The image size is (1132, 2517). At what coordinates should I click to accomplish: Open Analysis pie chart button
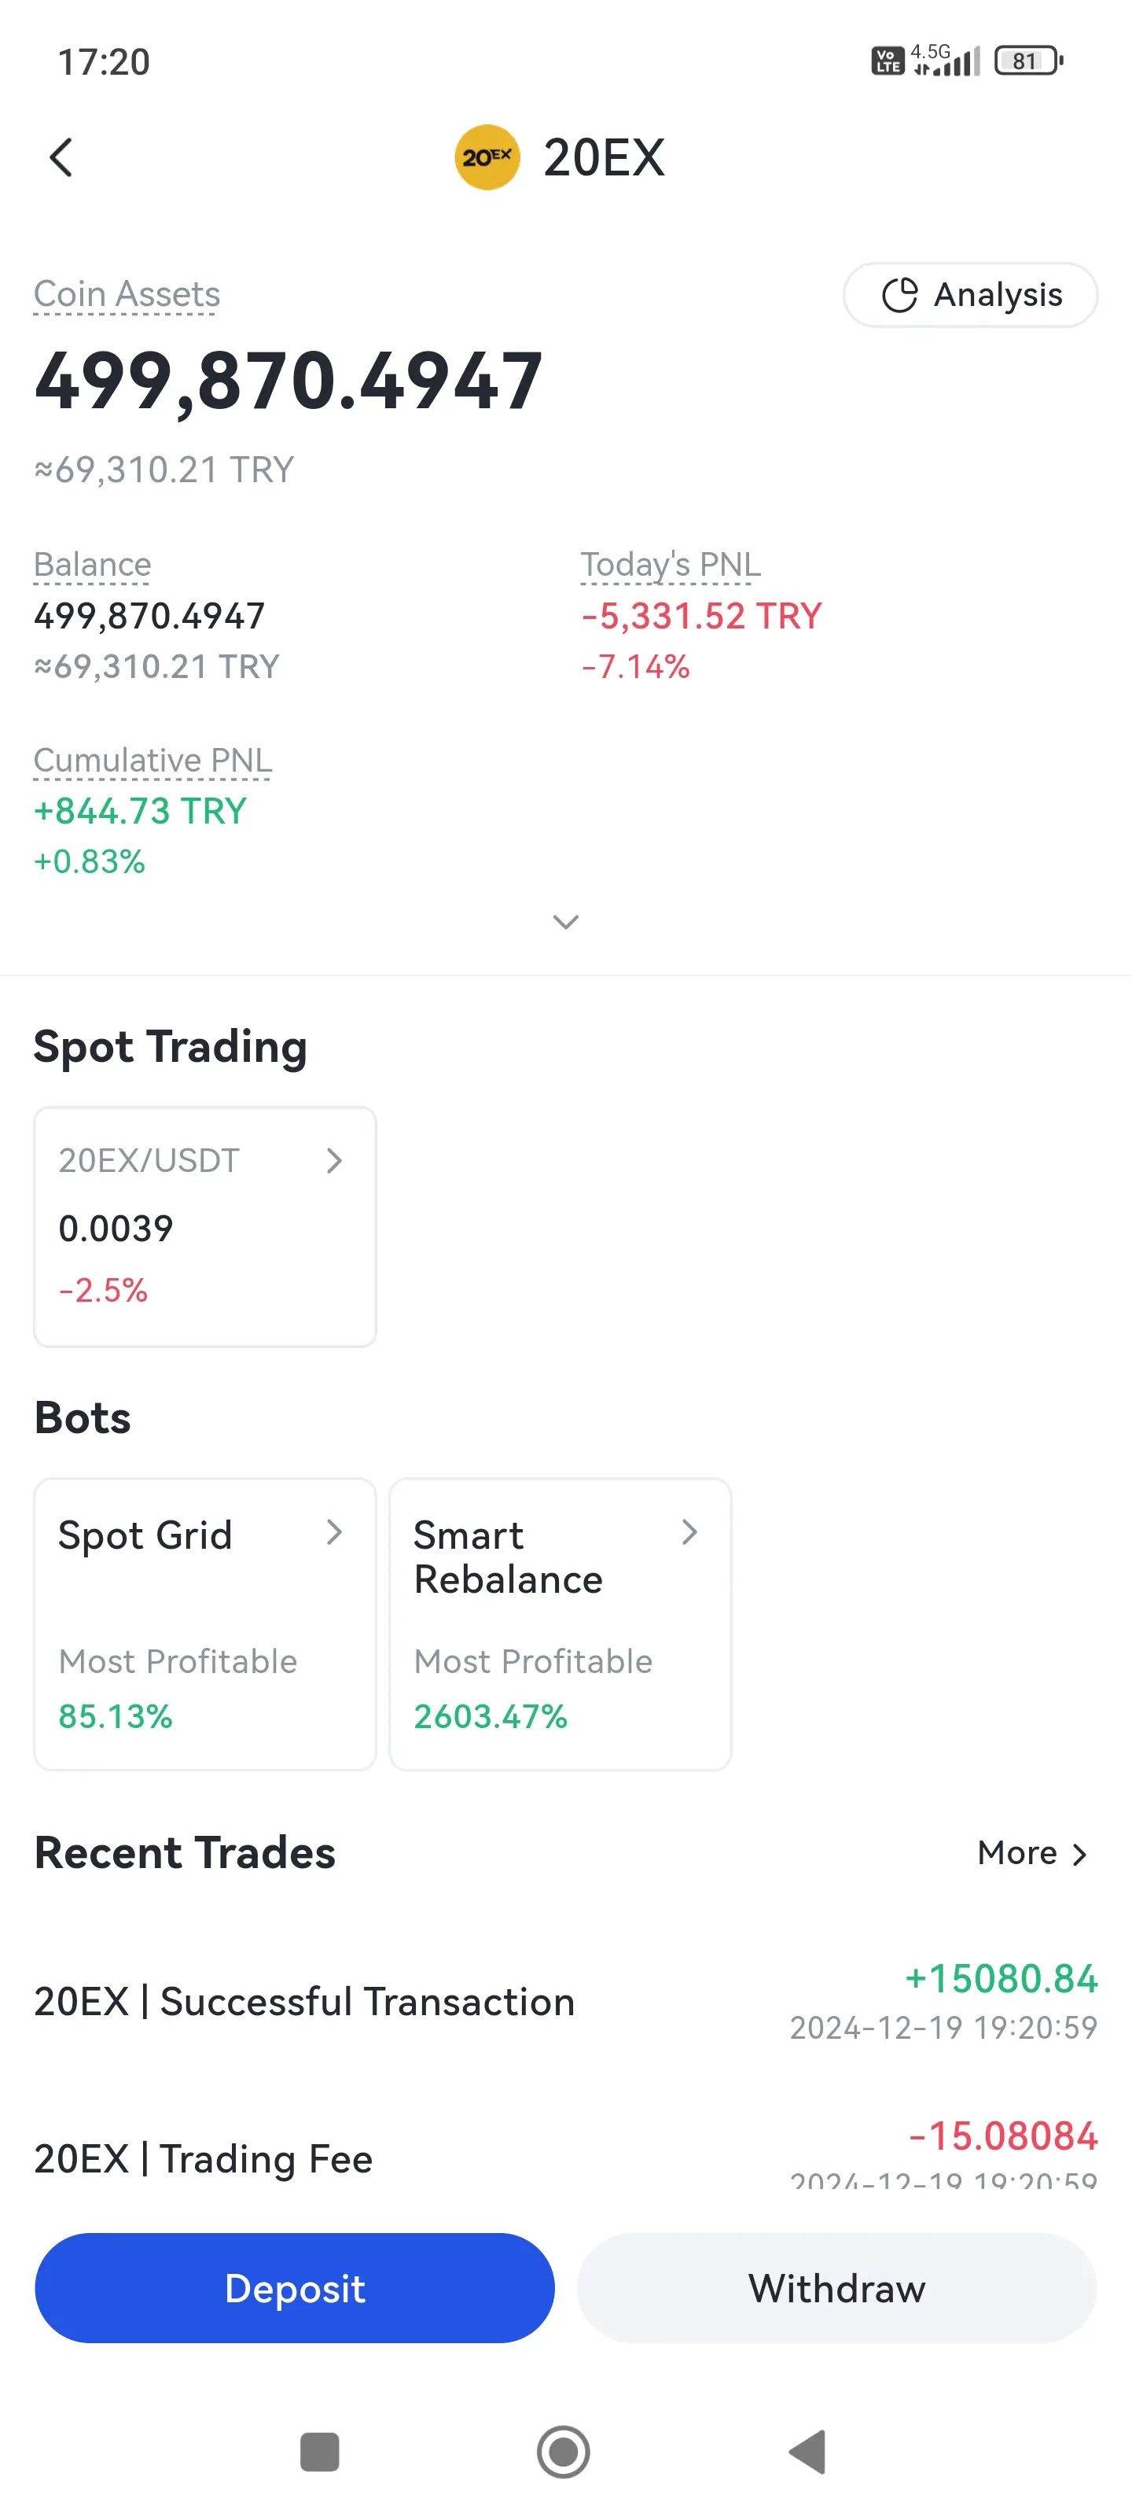(970, 294)
